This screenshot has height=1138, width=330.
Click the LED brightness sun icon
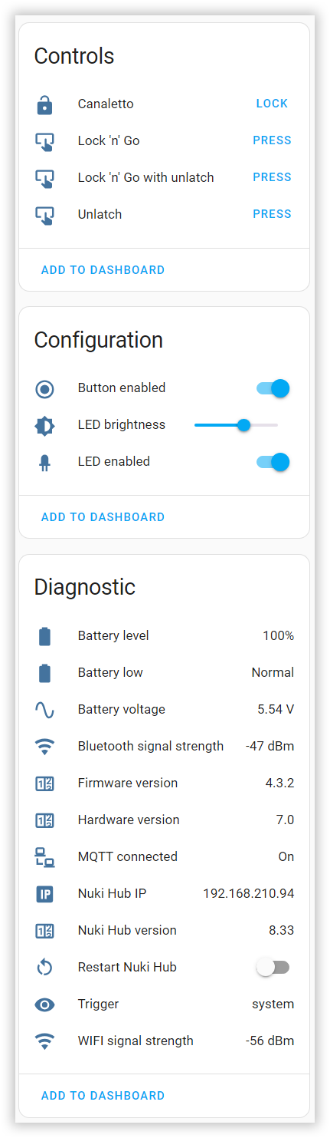[45, 426]
